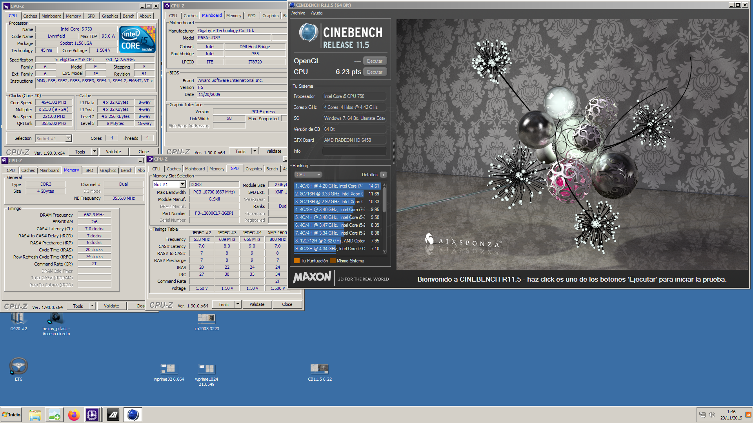Click the BIOS Date value '11/20/2009'

pos(242,94)
